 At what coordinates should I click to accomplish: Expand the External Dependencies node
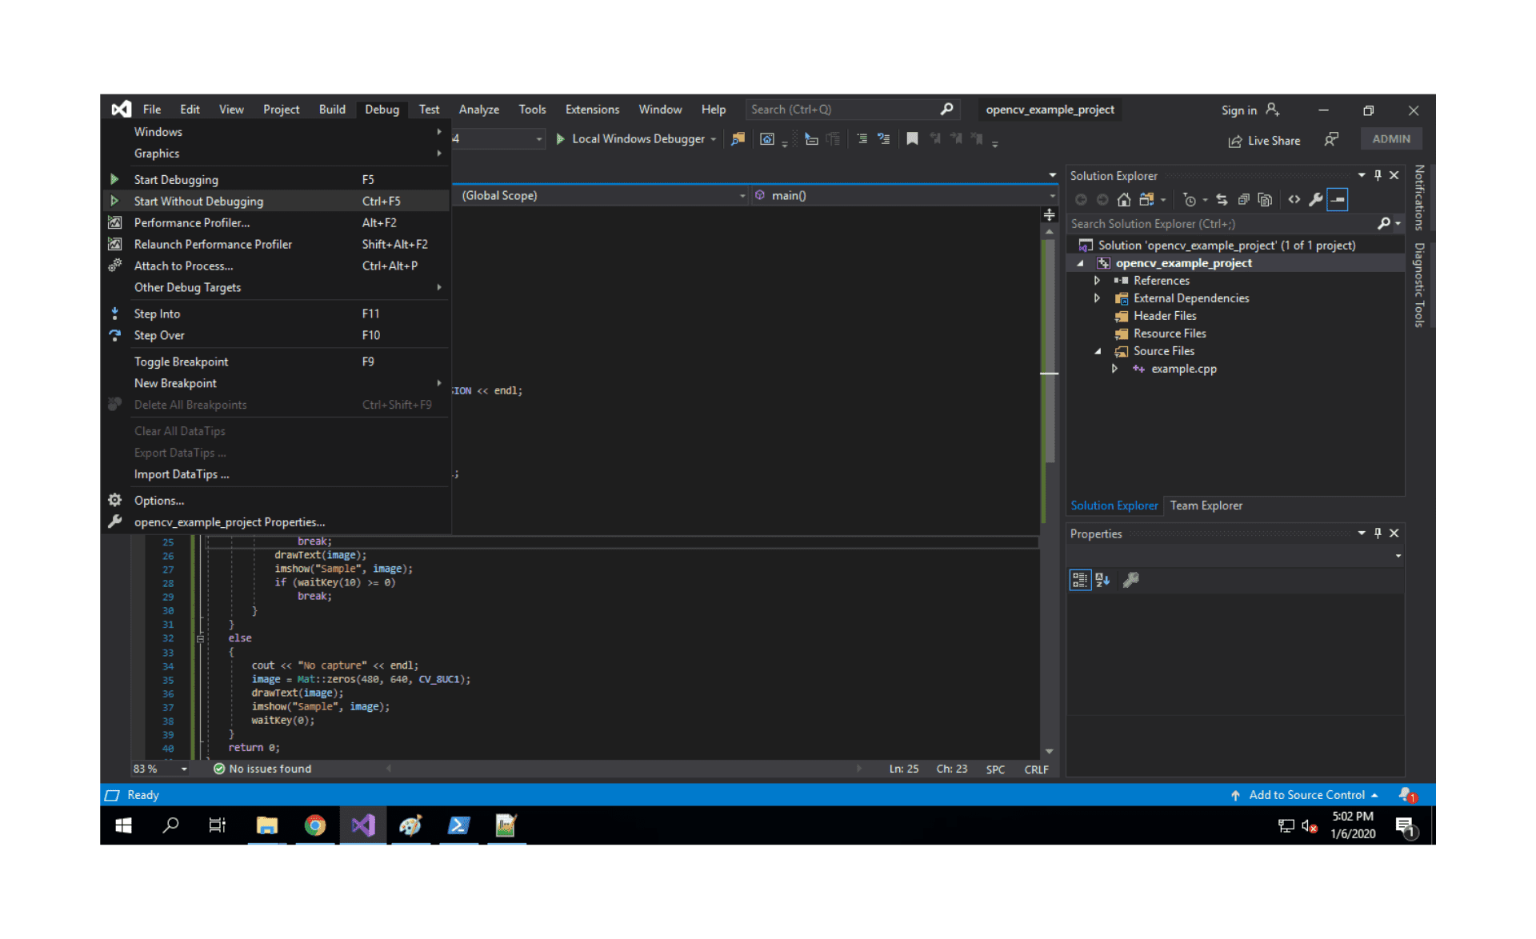tap(1097, 298)
